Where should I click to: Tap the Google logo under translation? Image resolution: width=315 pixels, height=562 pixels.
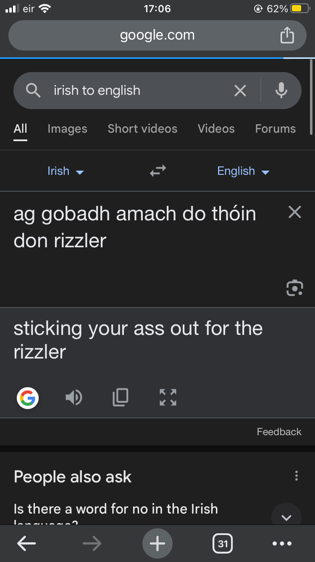pos(28,397)
